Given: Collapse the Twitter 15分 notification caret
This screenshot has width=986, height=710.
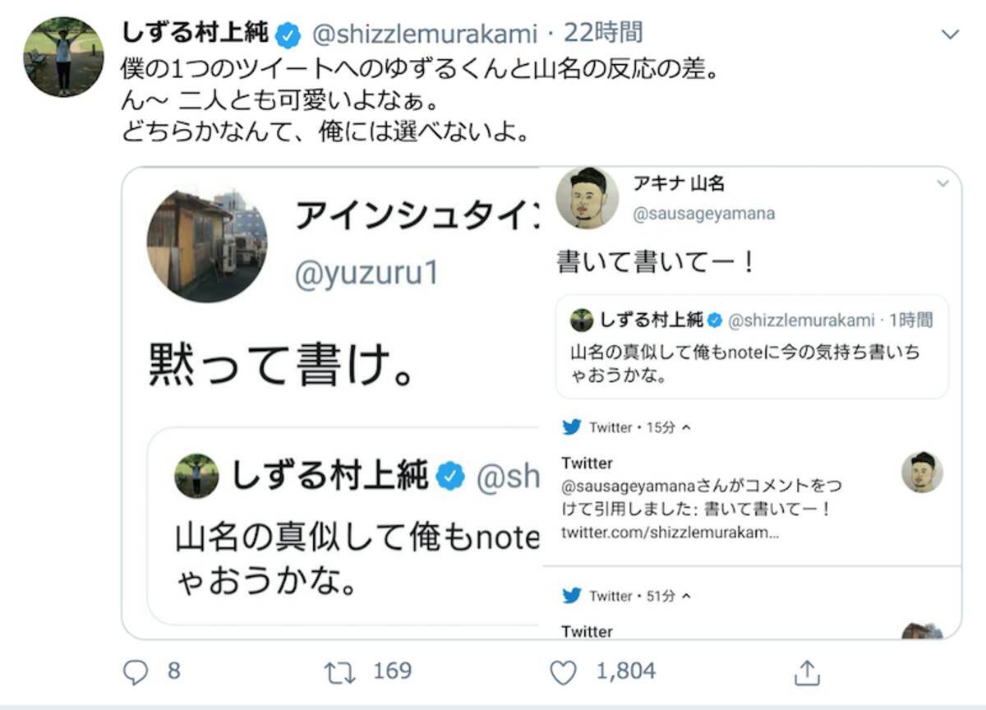Looking at the screenshot, I should pos(687,427).
